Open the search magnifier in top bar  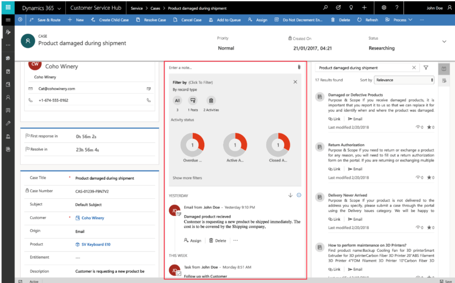pos(325,7)
